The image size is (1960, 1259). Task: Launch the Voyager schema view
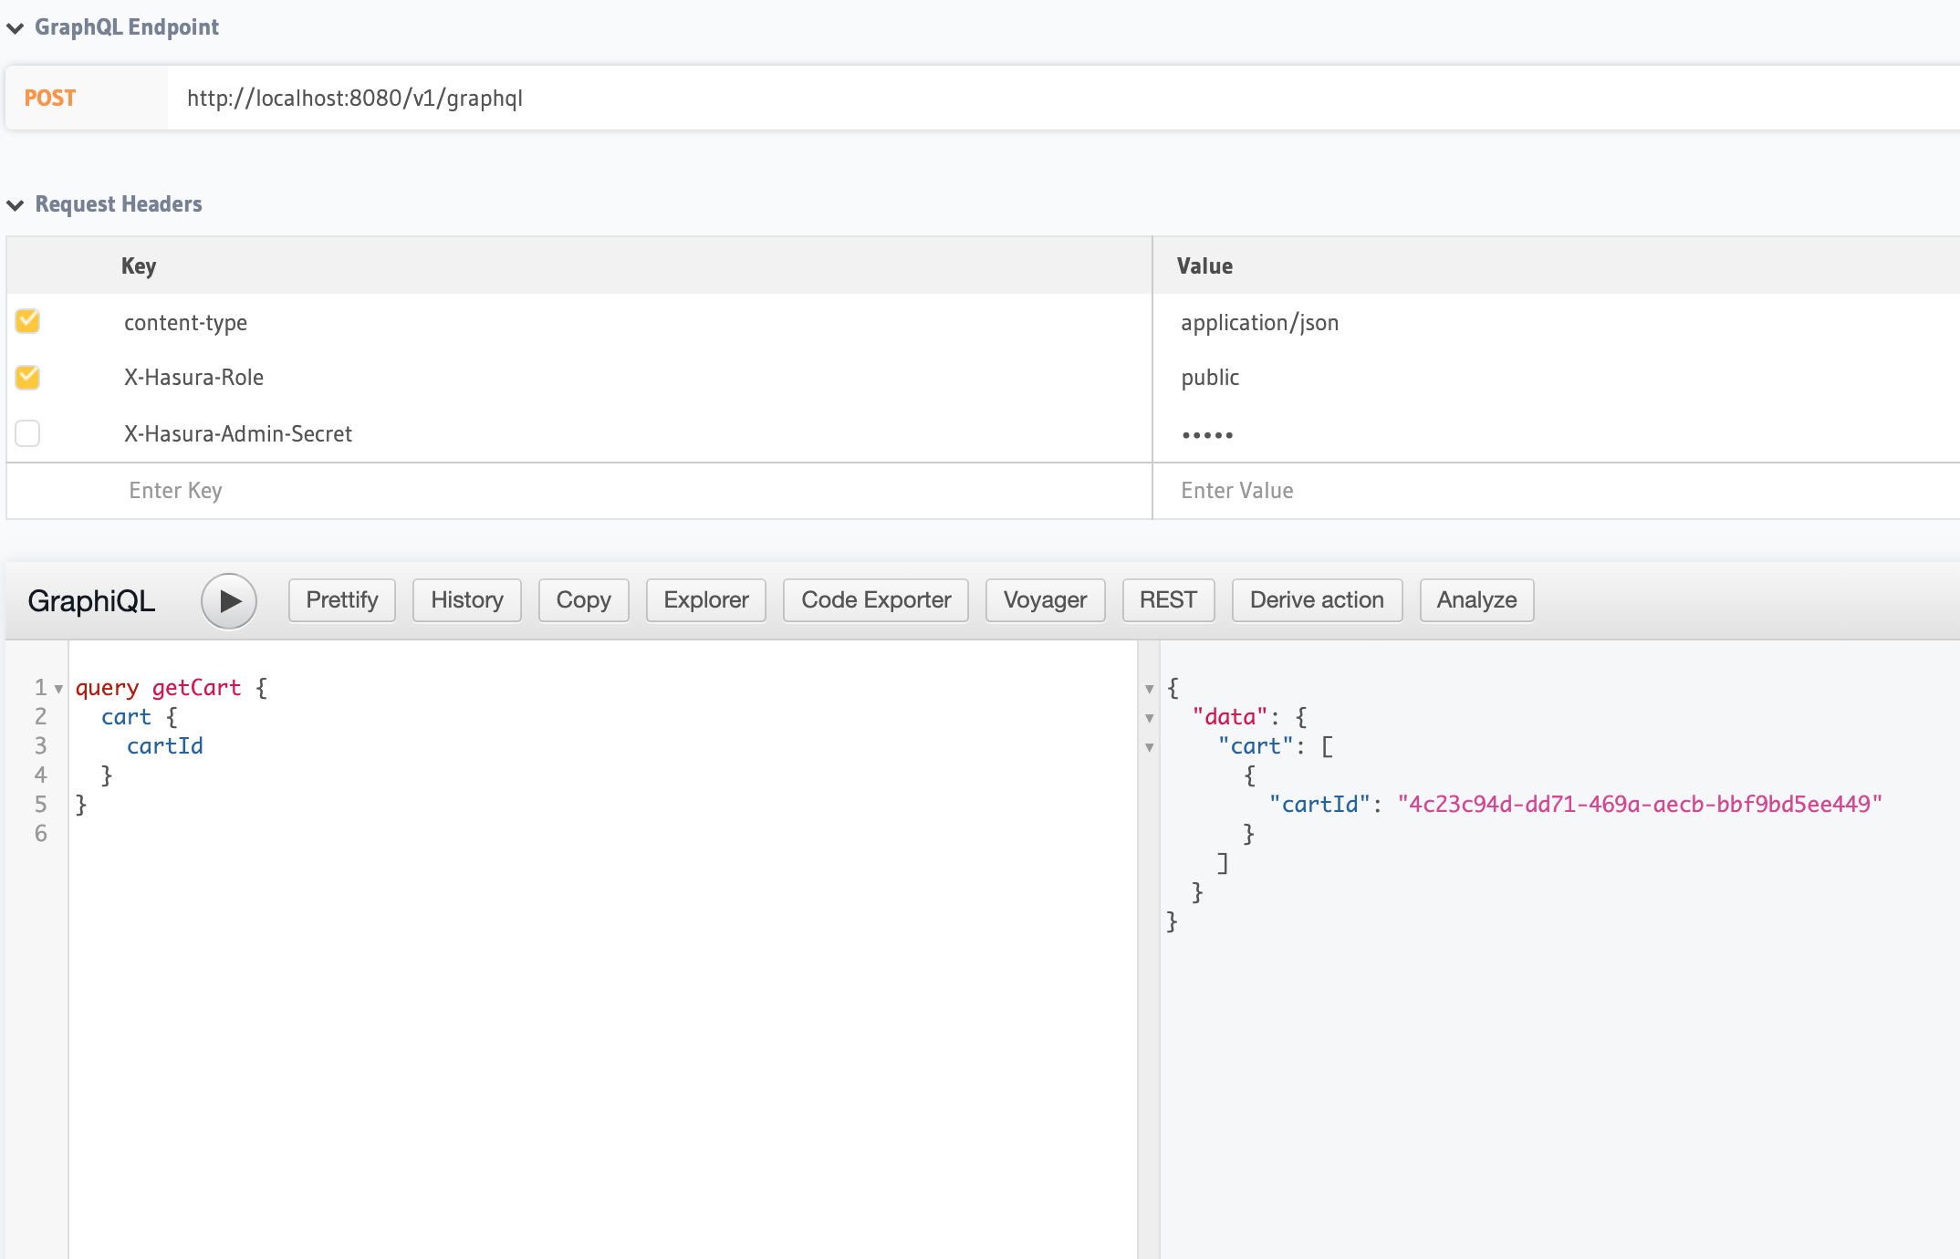pos(1045,599)
